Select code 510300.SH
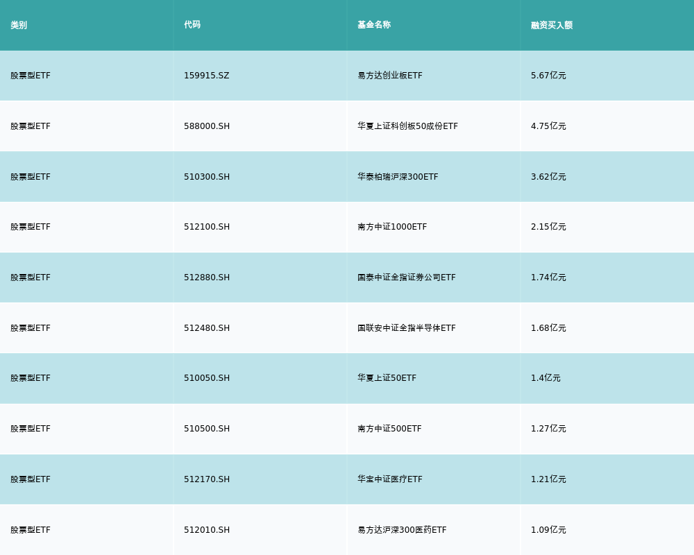This screenshot has width=694, height=555. [x=207, y=177]
